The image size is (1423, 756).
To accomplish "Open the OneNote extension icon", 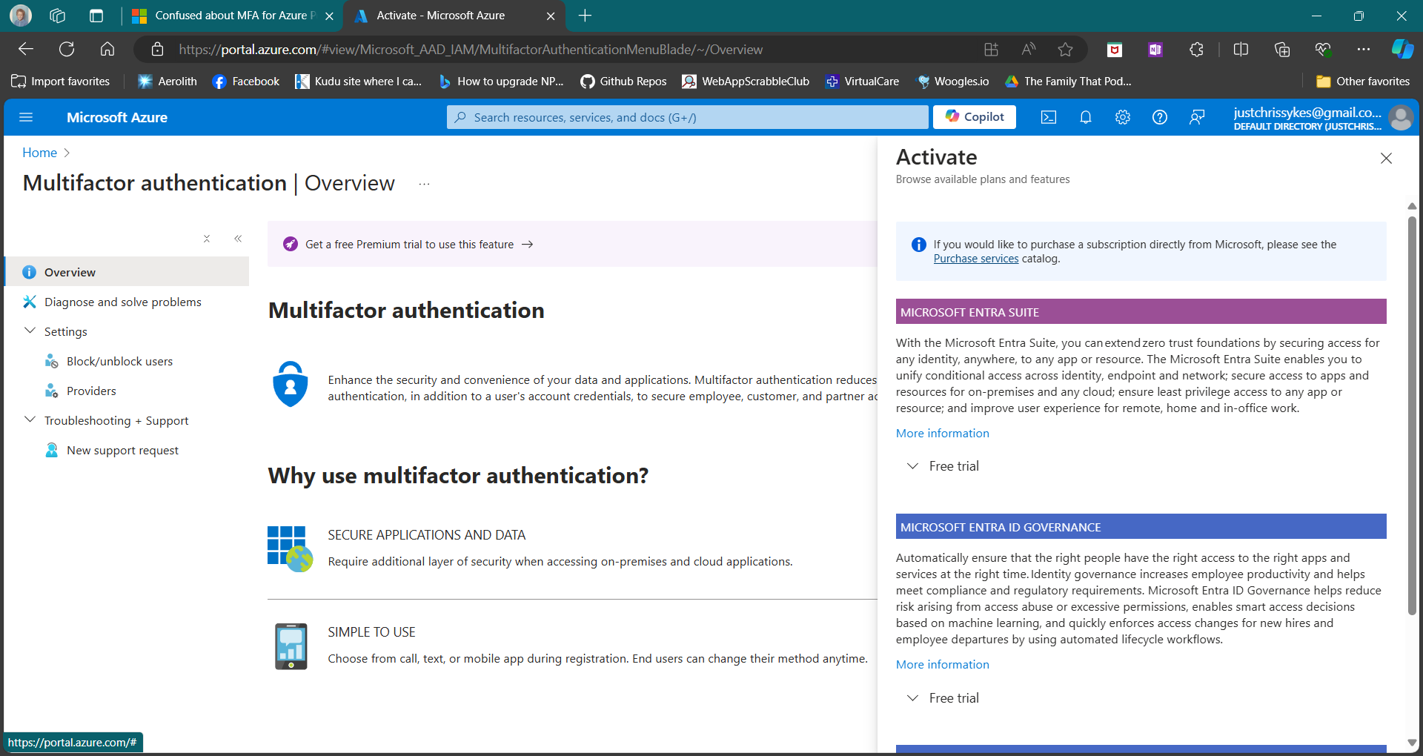I will [1155, 50].
